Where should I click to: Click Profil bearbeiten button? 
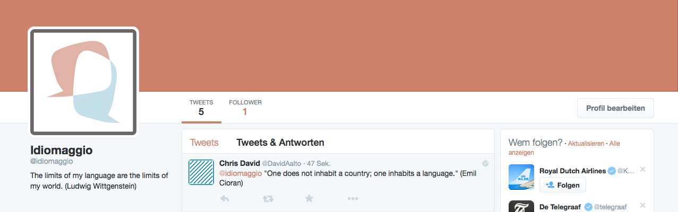[x=615, y=108]
